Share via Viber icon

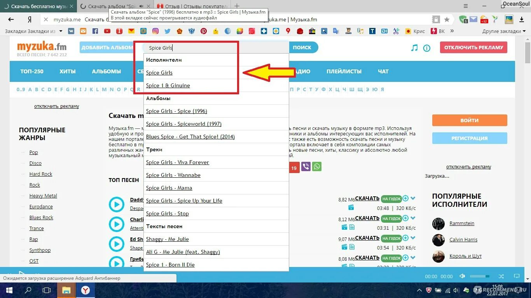point(306,167)
